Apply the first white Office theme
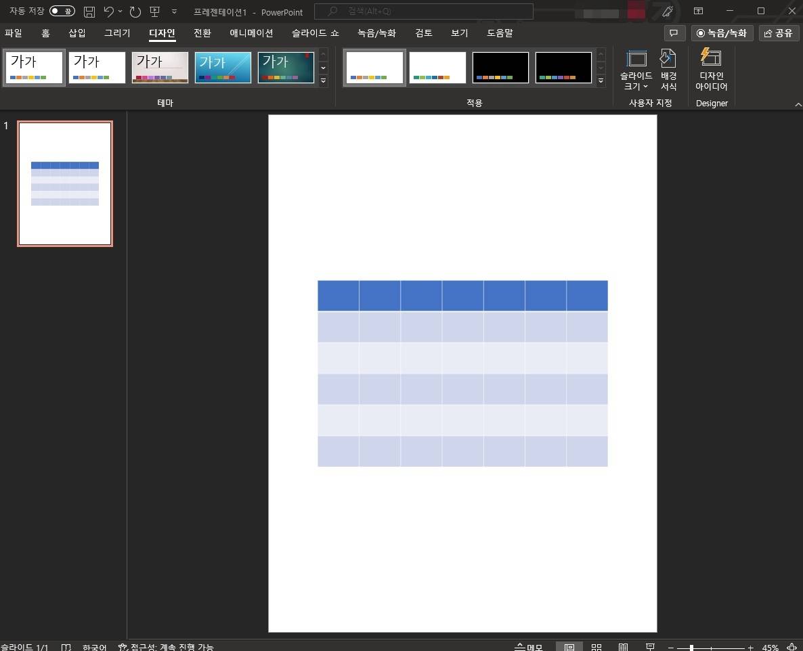Screen dimensions: 803x651 tap(35, 68)
